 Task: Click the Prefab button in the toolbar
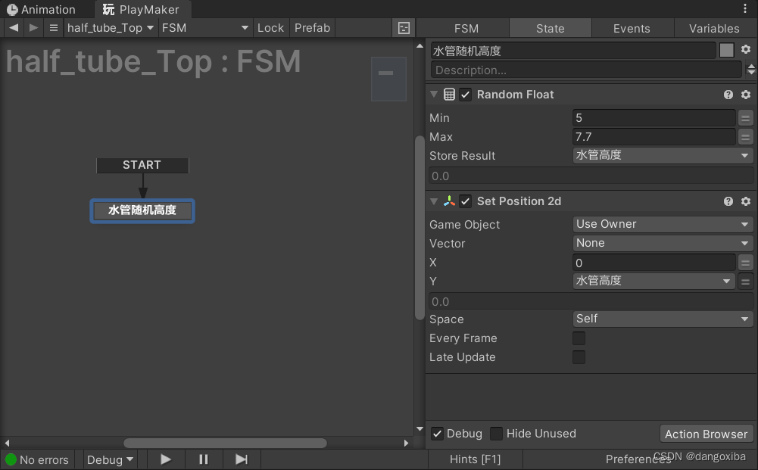312,28
